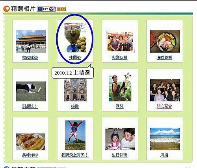This screenshot has width=197, height=168.
Task: Open the 開心聚會 women group photo
Action: coord(165,90)
